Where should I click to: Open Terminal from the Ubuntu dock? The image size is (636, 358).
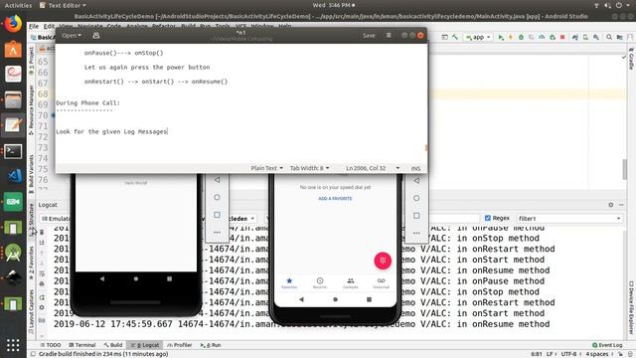(13, 151)
